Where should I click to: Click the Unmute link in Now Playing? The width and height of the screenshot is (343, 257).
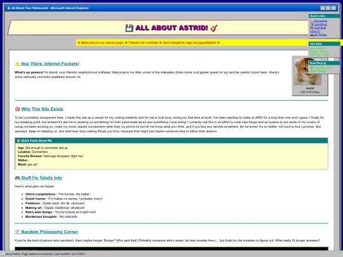pyautogui.click(x=321, y=71)
